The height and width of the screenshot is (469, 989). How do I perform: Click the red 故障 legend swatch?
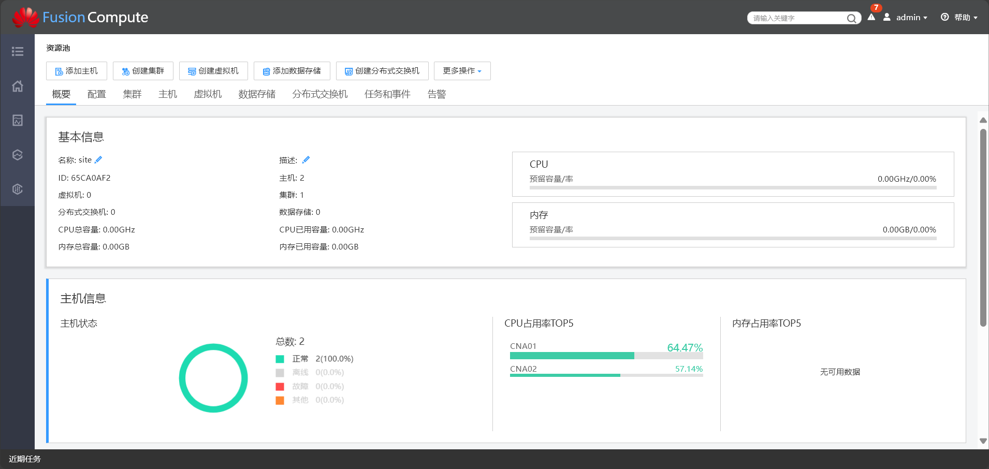pos(280,386)
